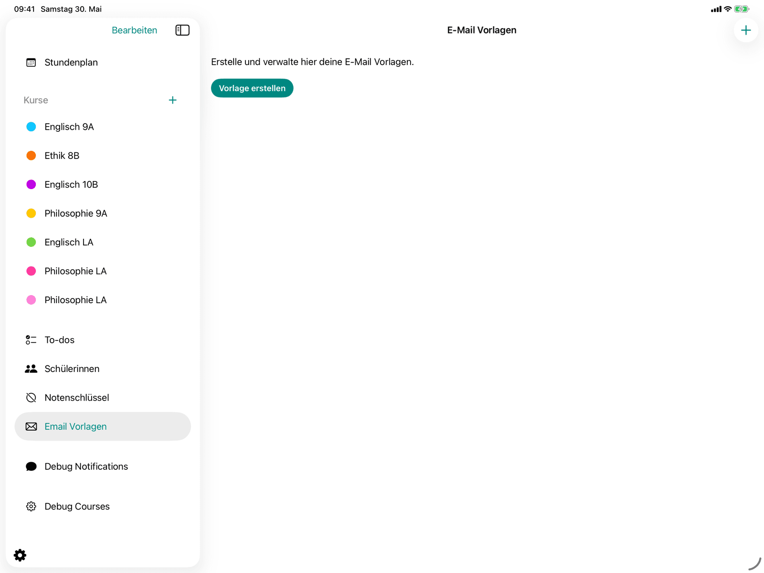Click the battery status icon
Screen dimensions: 764x573
point(742,9)
